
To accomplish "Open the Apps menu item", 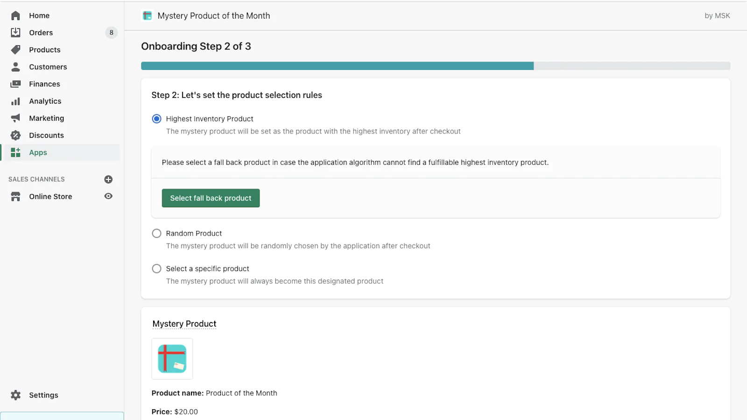I will (38, 153).
